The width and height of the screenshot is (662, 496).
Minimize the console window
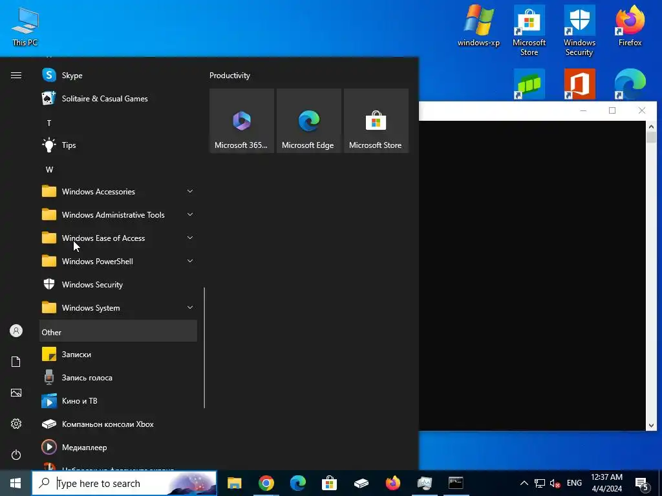pos(583,110)
